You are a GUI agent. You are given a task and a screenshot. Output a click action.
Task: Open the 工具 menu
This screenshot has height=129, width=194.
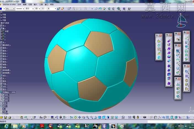point(41,4)
